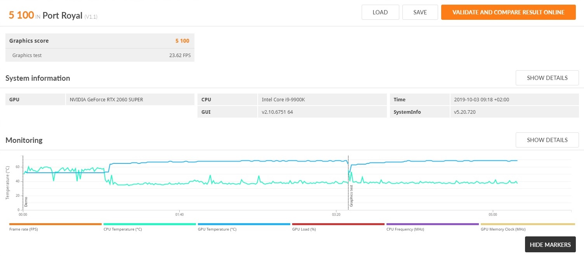Select Intel Core i9-9900K text
The image size is (584, 262).
pyautogui.click(x=283, y=99)
